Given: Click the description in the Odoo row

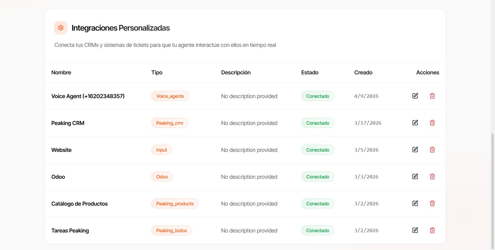Looking at the screenshot, I should pos(249,177).
